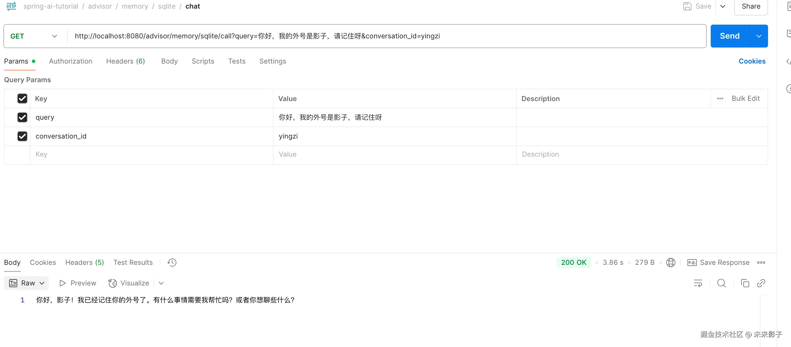Click the network globe icon
This screenshot has width=791, height=347.
click(x=671, y=262)
